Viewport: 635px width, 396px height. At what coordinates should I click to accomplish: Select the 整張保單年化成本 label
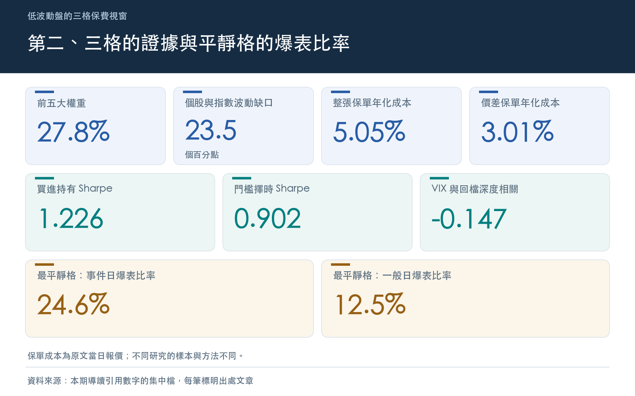372,103
